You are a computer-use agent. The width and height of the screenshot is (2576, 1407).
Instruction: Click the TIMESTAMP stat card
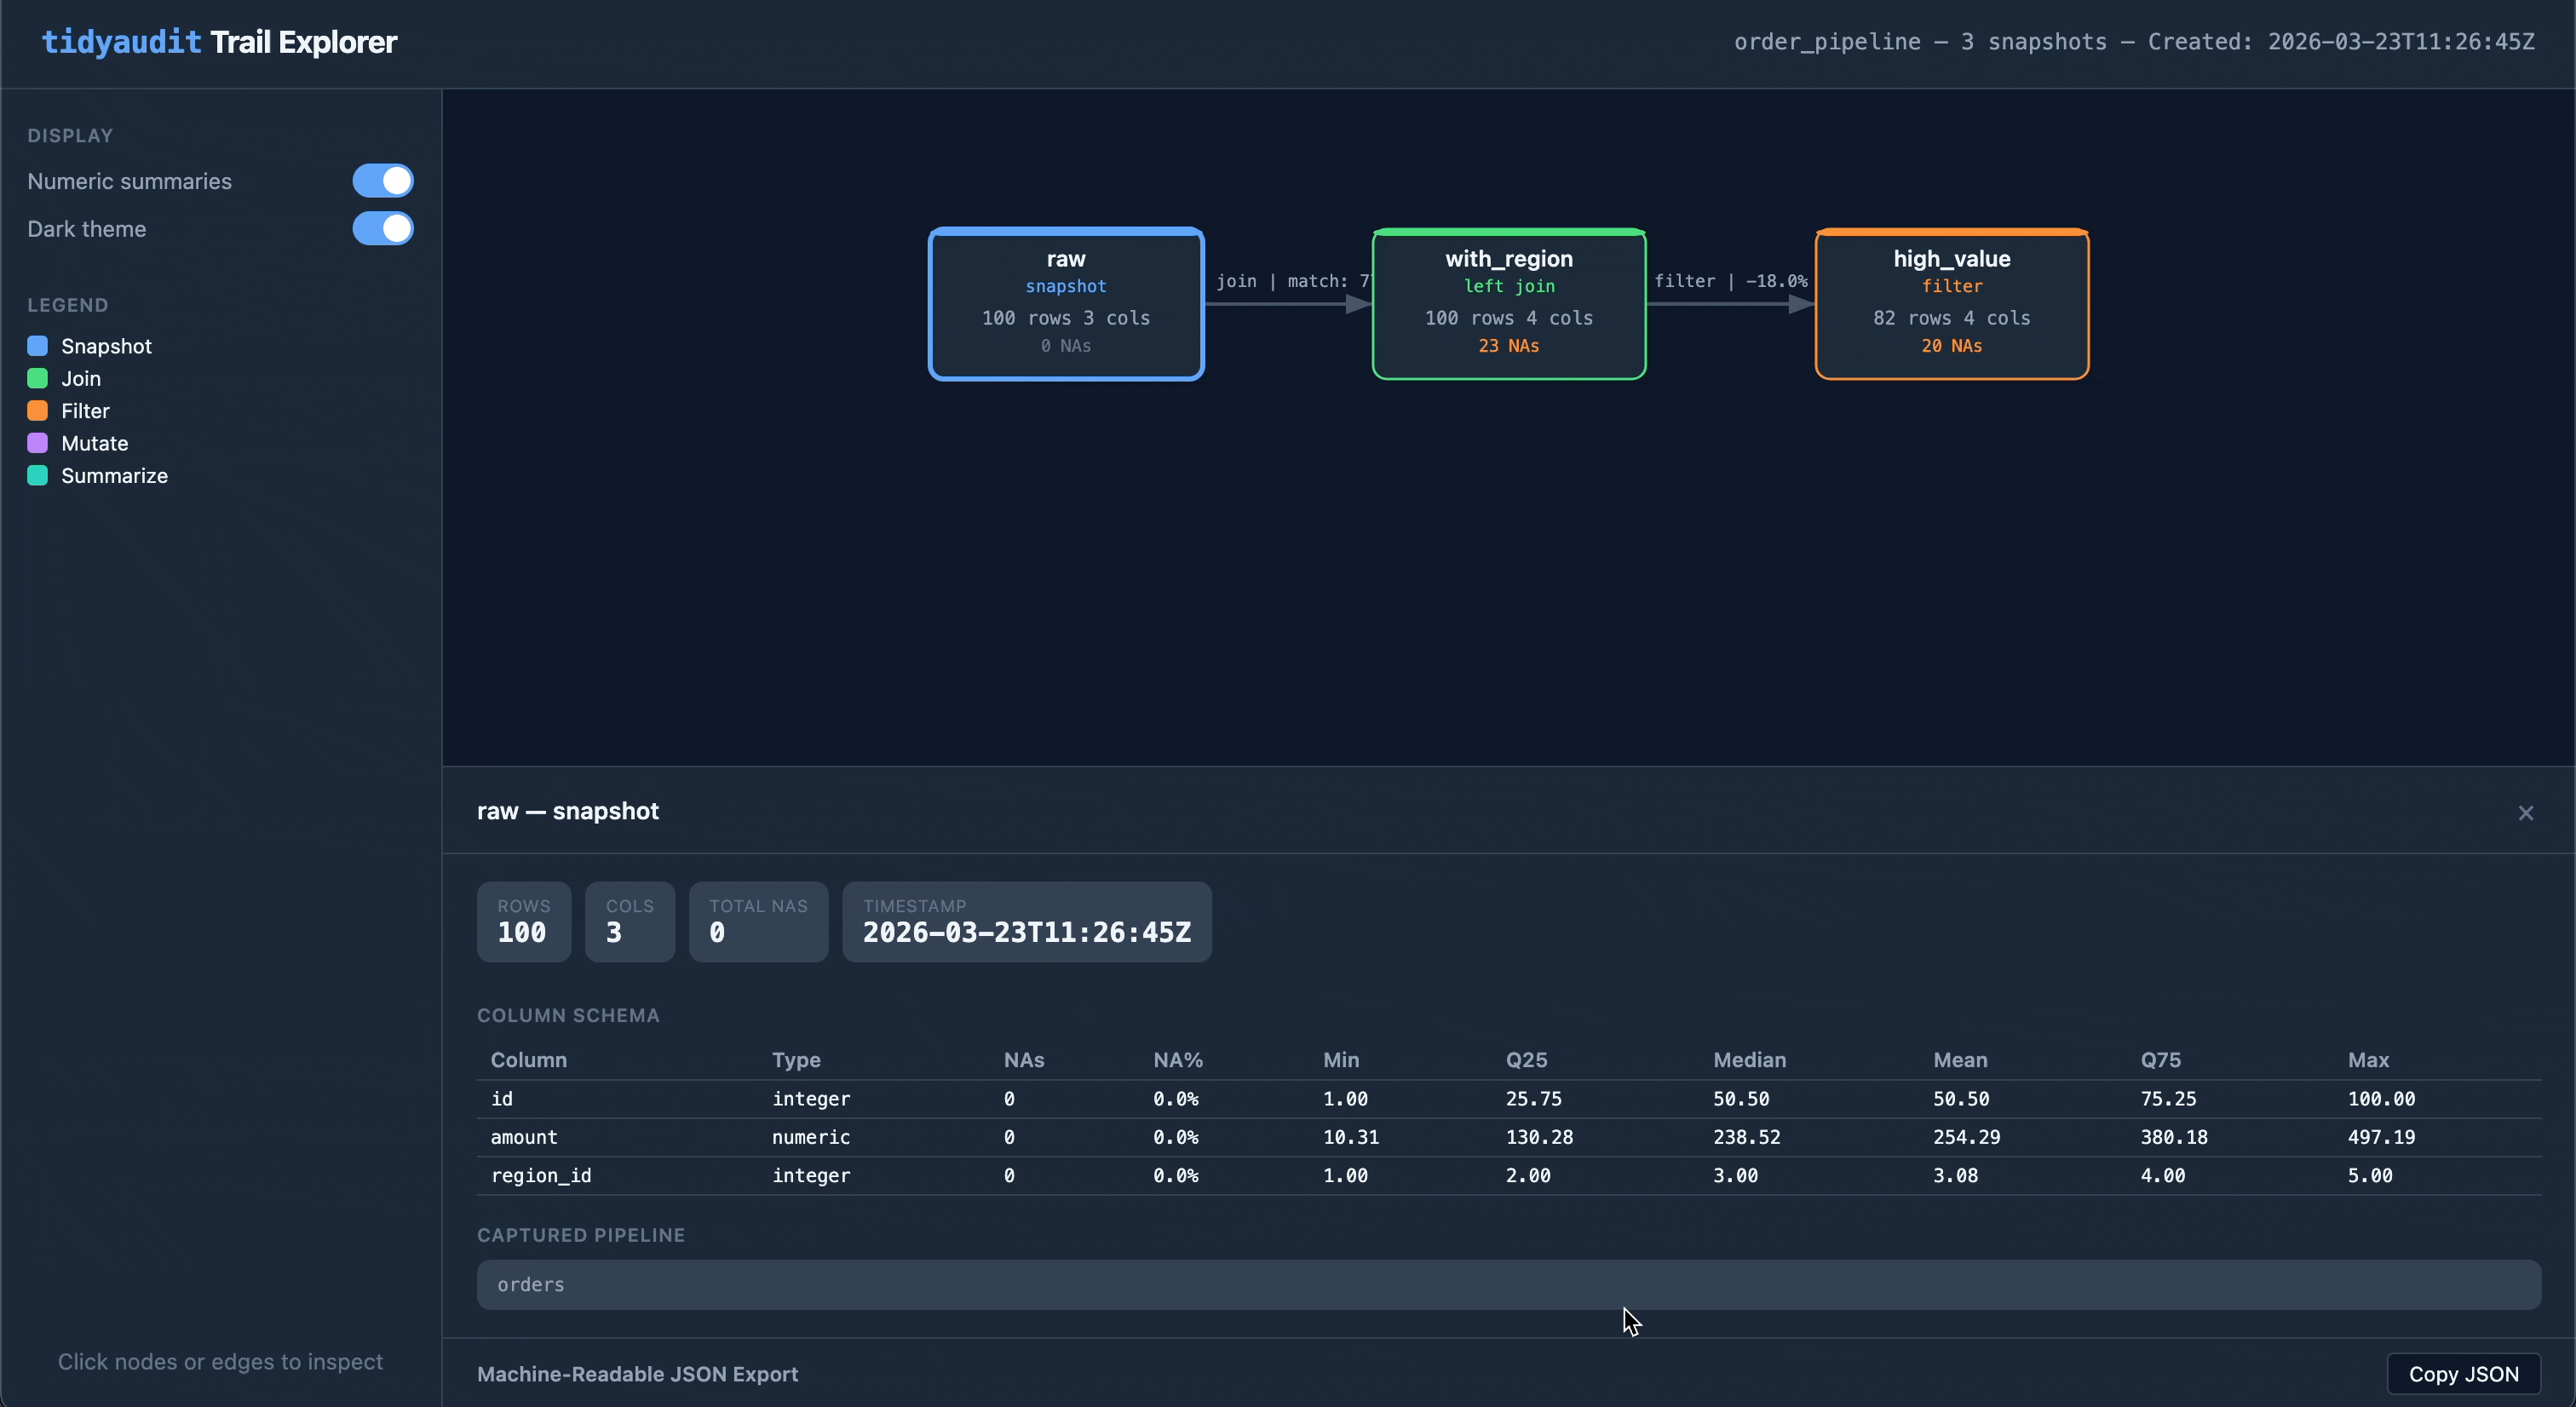[x=1027, y=921]
